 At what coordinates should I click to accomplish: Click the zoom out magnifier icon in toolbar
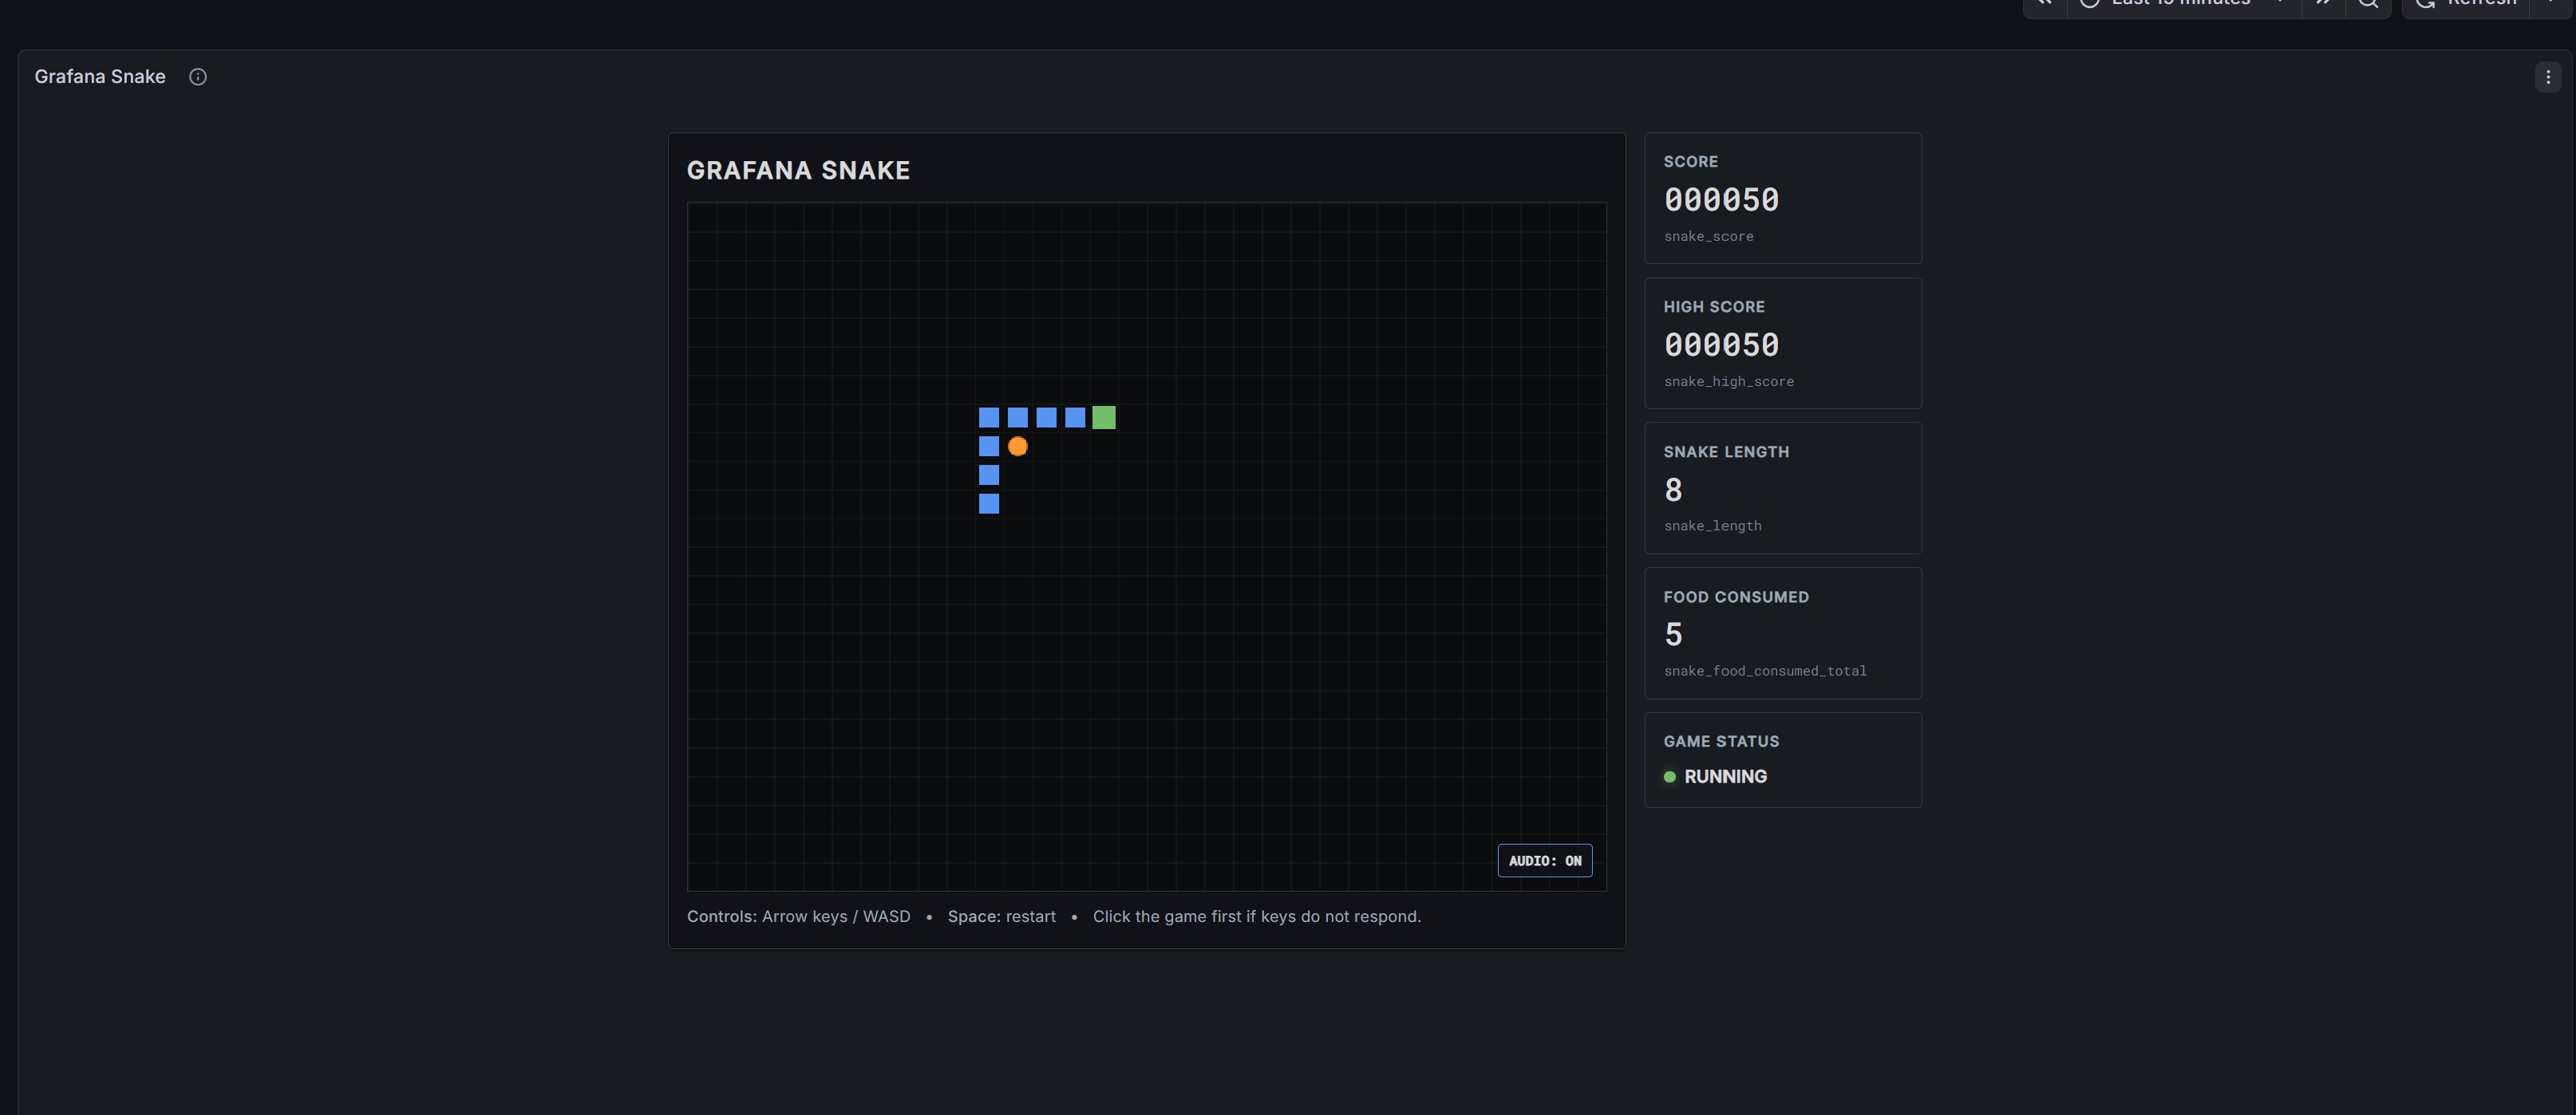[x=2368, y=4]
